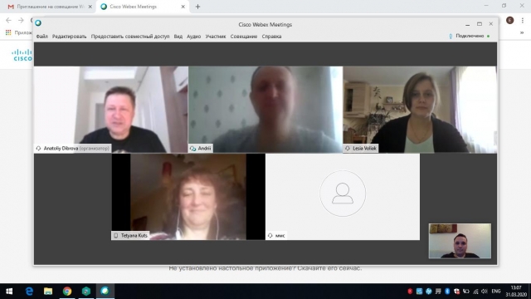Select Lesia Voliak's video tile
The width and height of the screenshot is (531, 299).
point(420,110)
